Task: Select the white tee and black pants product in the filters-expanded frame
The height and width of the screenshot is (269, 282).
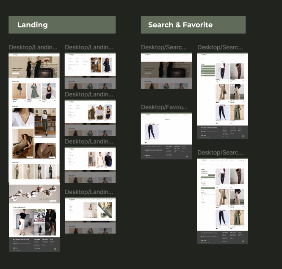Action: tap(222, 176)
